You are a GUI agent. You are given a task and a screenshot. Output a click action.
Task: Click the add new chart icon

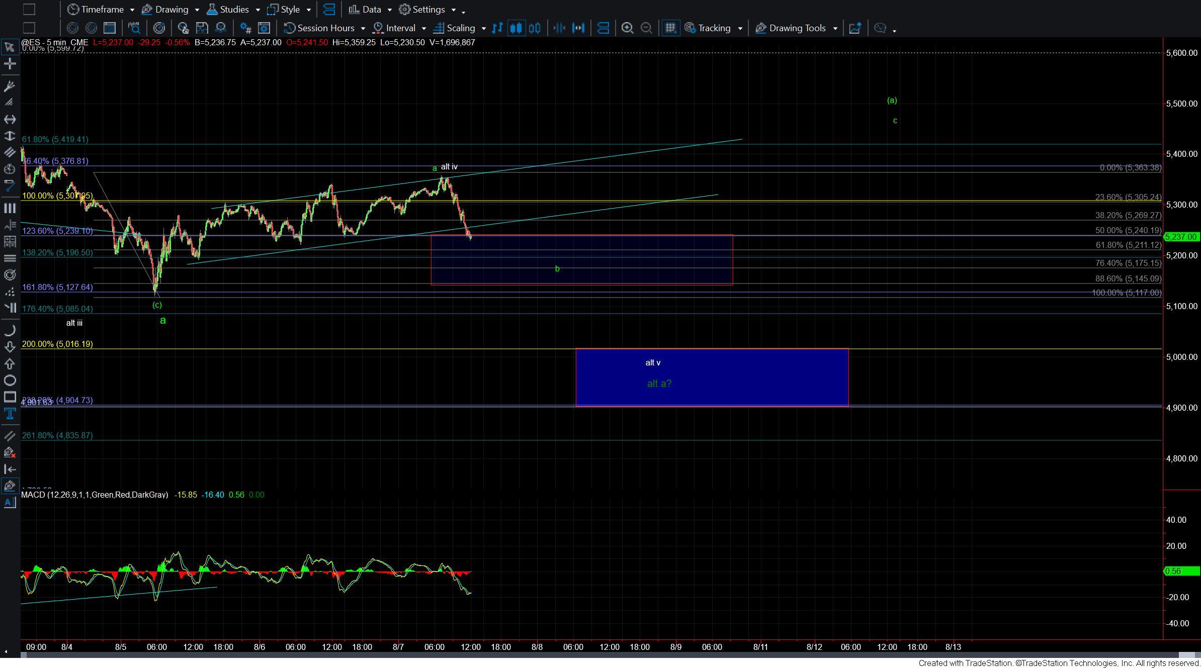855,28
